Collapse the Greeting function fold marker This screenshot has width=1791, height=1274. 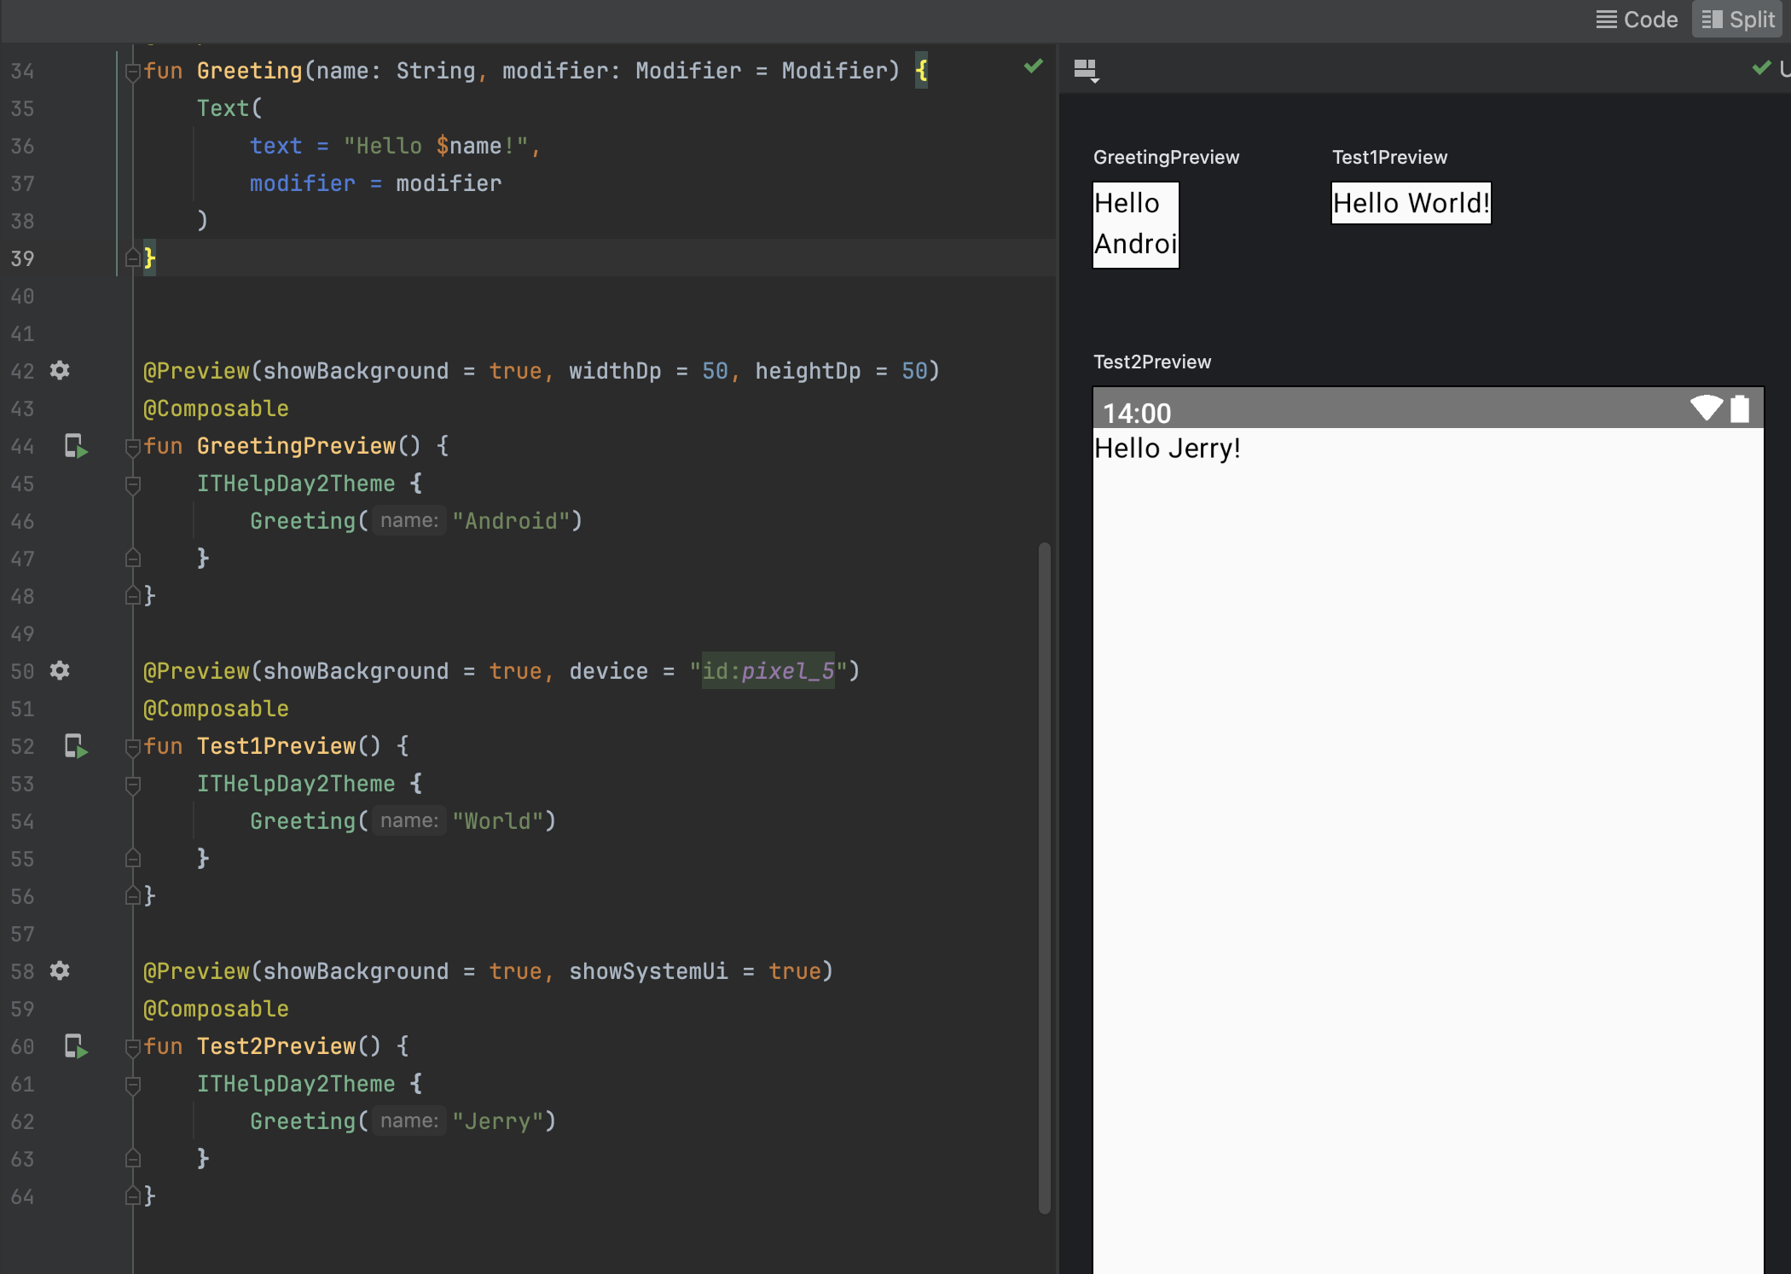tap(132, 72)
